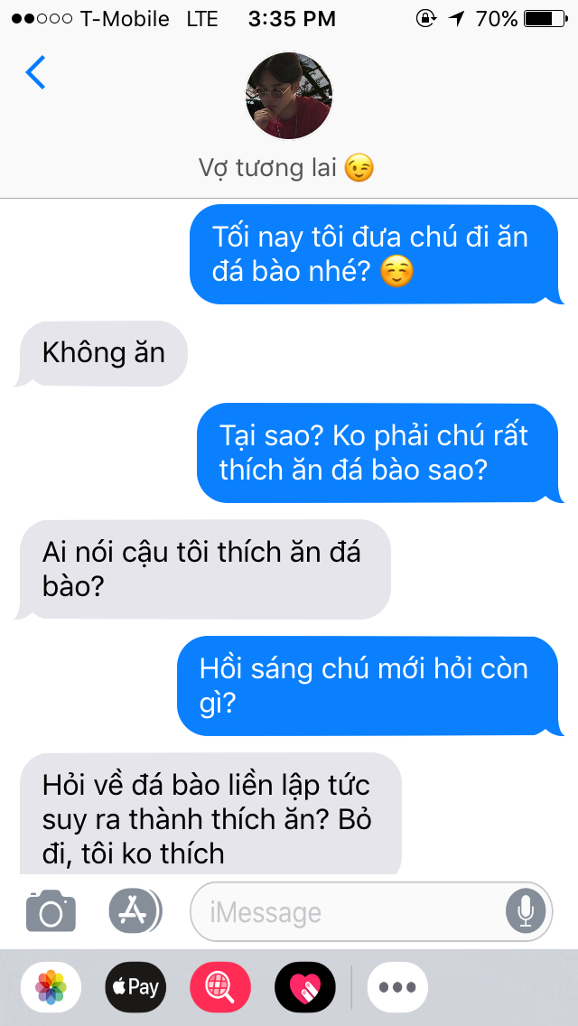The height and width of the screenshot is (1026, 578).
Task: Open the red globe search images app
Action: pyautogui.click(x=220, y=987)
